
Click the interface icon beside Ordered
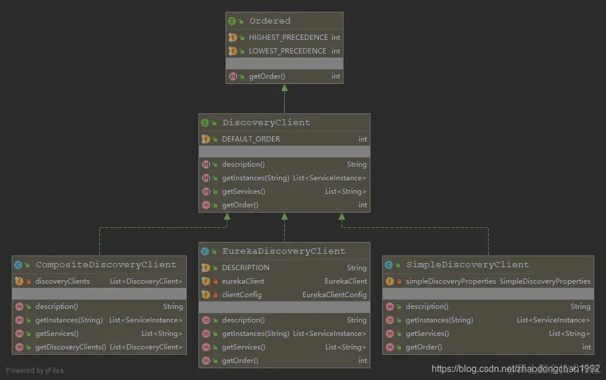point(232,21)
